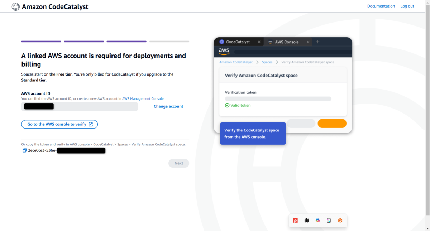Click the Log out link

coord(407,6)
